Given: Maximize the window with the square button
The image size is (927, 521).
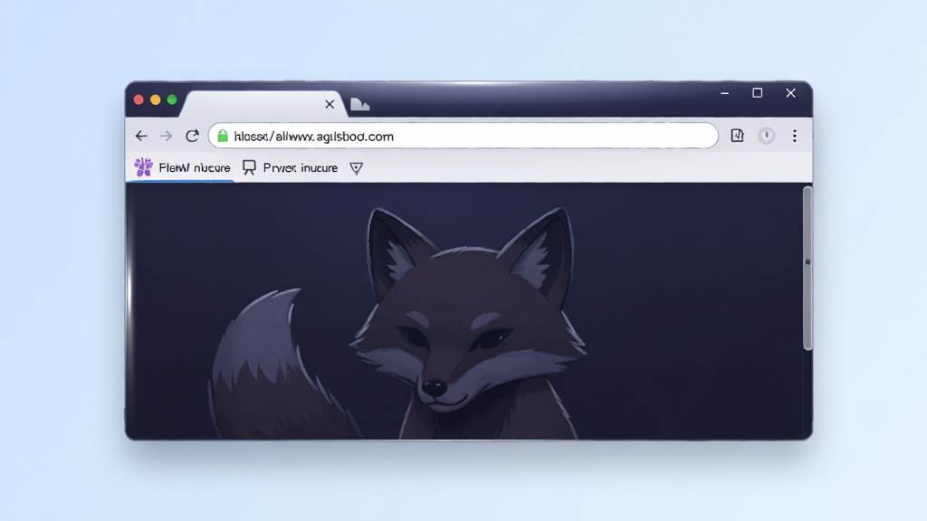Looking at the screenshot, I should [x=758, y=93].
